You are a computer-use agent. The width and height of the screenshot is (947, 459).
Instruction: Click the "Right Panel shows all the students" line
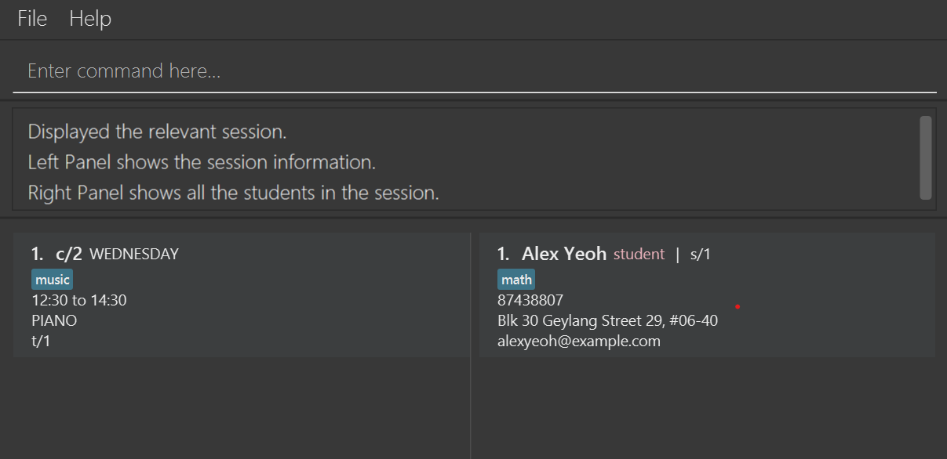pyautogui.click(x=233, y=193)
